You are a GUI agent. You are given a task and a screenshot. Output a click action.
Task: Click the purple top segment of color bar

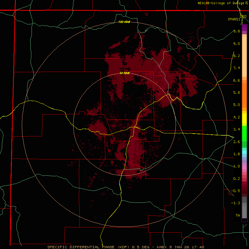coord(244,28)
